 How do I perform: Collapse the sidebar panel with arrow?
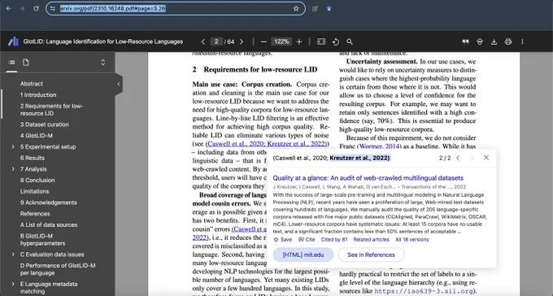pyautogui.click(x=119, y=84)
